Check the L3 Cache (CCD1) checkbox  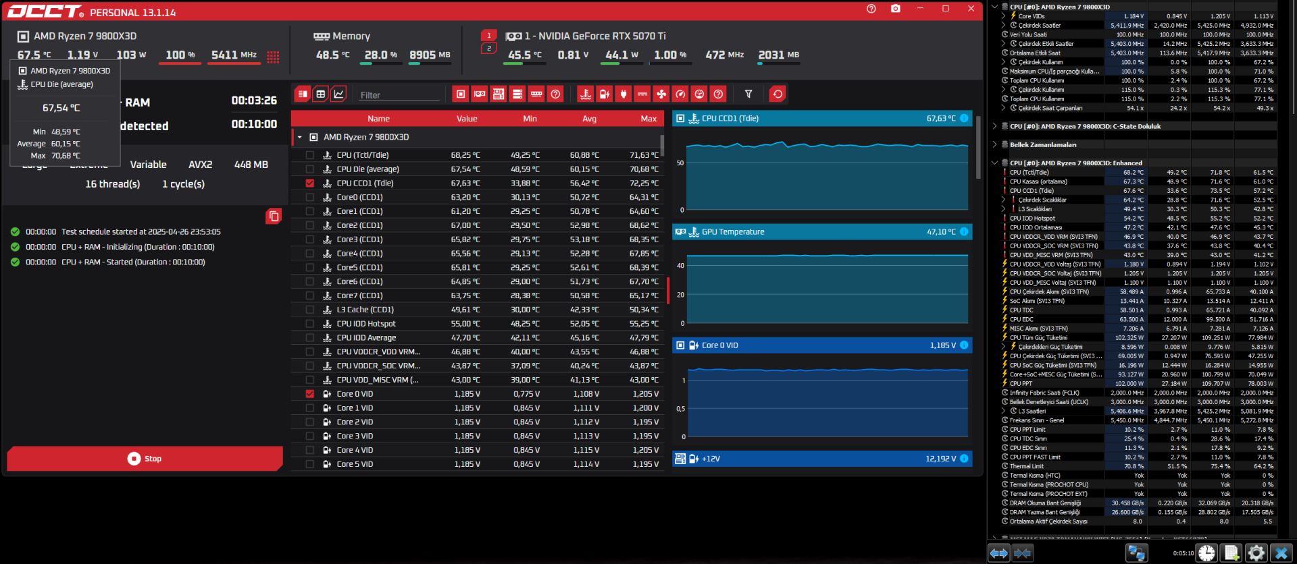point(309,310)
